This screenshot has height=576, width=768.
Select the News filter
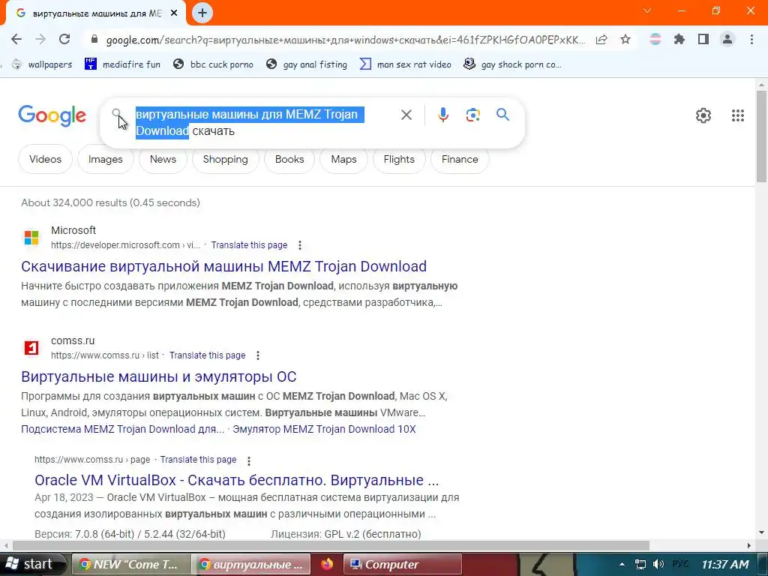coord(163,159)
